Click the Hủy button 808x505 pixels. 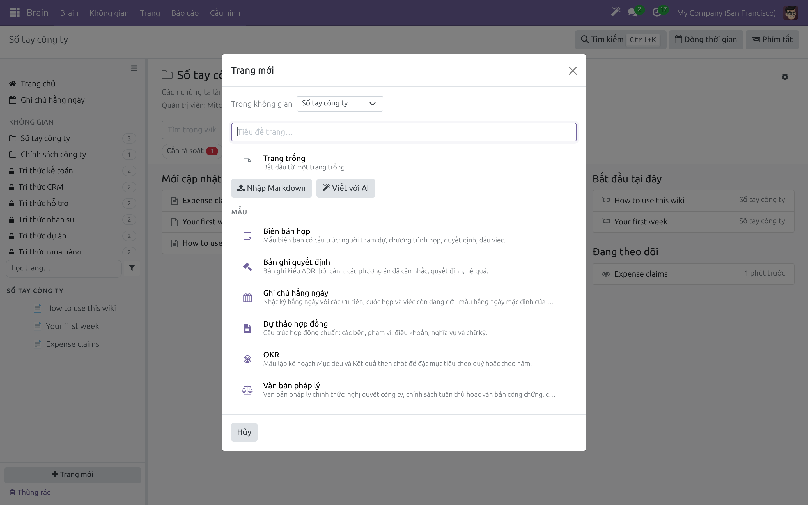pyautogui.click(x=244, y=432)
